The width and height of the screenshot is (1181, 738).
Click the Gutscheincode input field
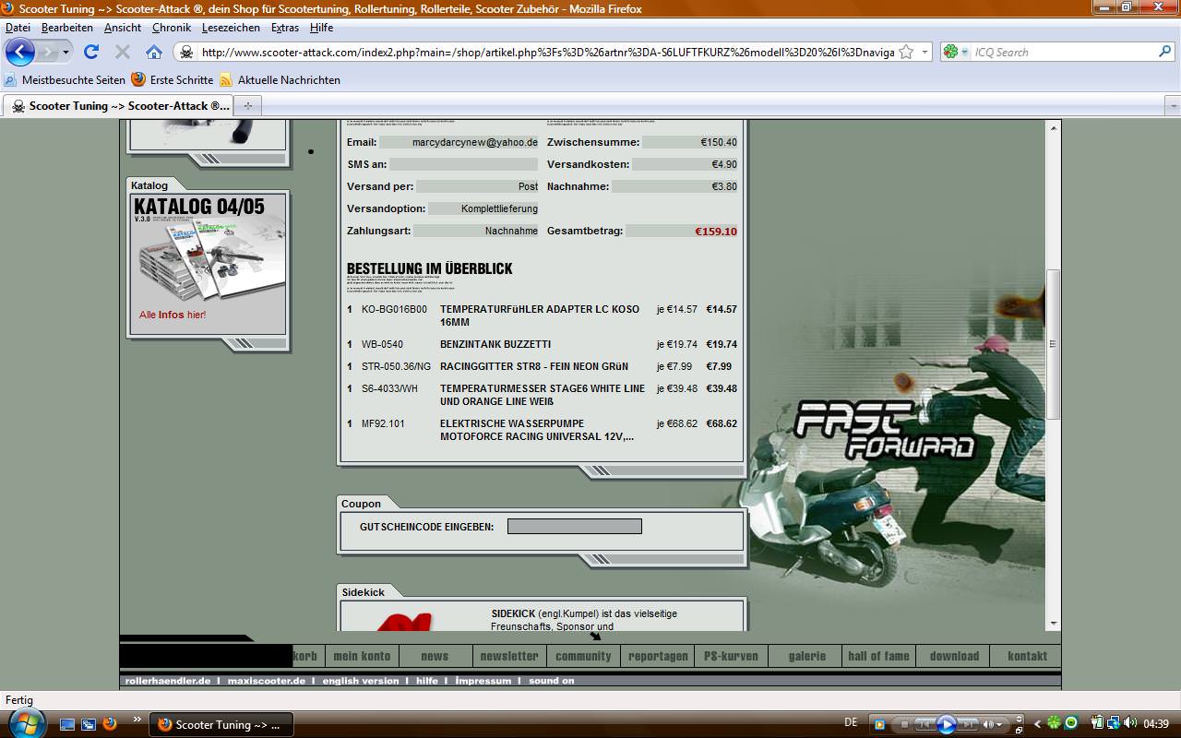pos(574,527)
